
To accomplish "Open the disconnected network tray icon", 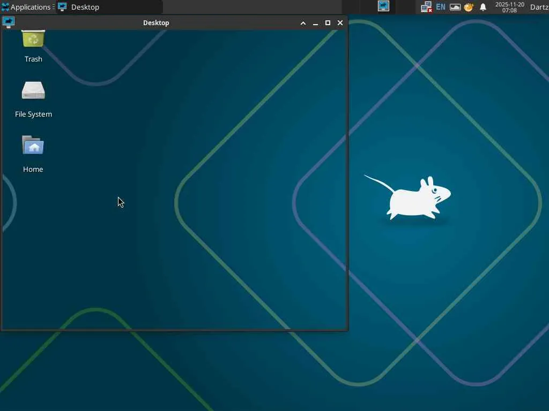I will click(x=426, y=7).
